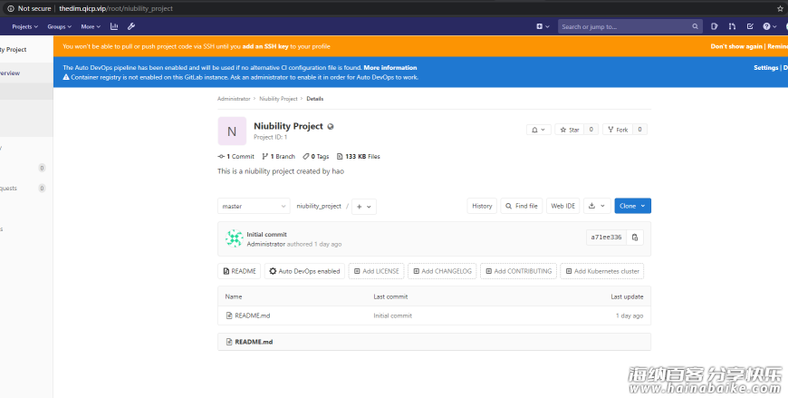This screenshot has height=398, width=788.
Task: Click Administrator author name
Action: click(266, 244)
